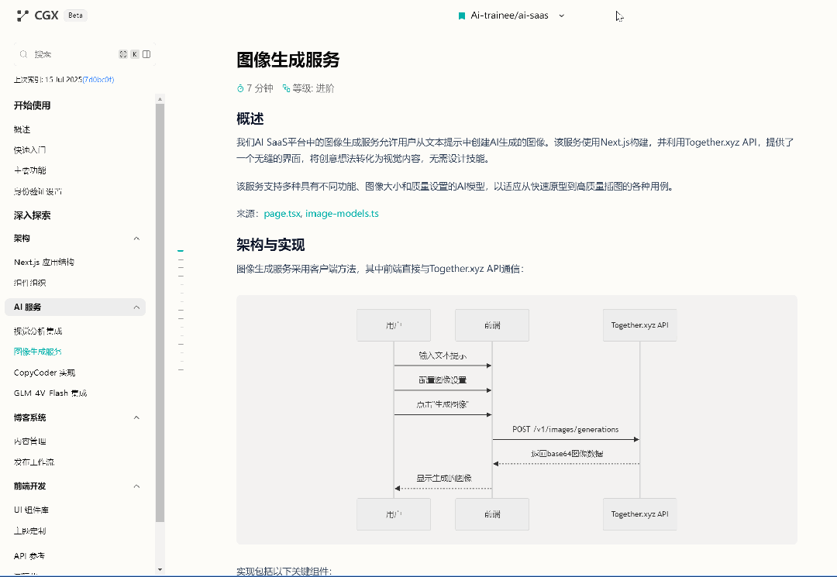The height and width of the screenshot is (577, 837).
Task: Collapse the 博客系统 section chevron
Action: coord(136,417)
